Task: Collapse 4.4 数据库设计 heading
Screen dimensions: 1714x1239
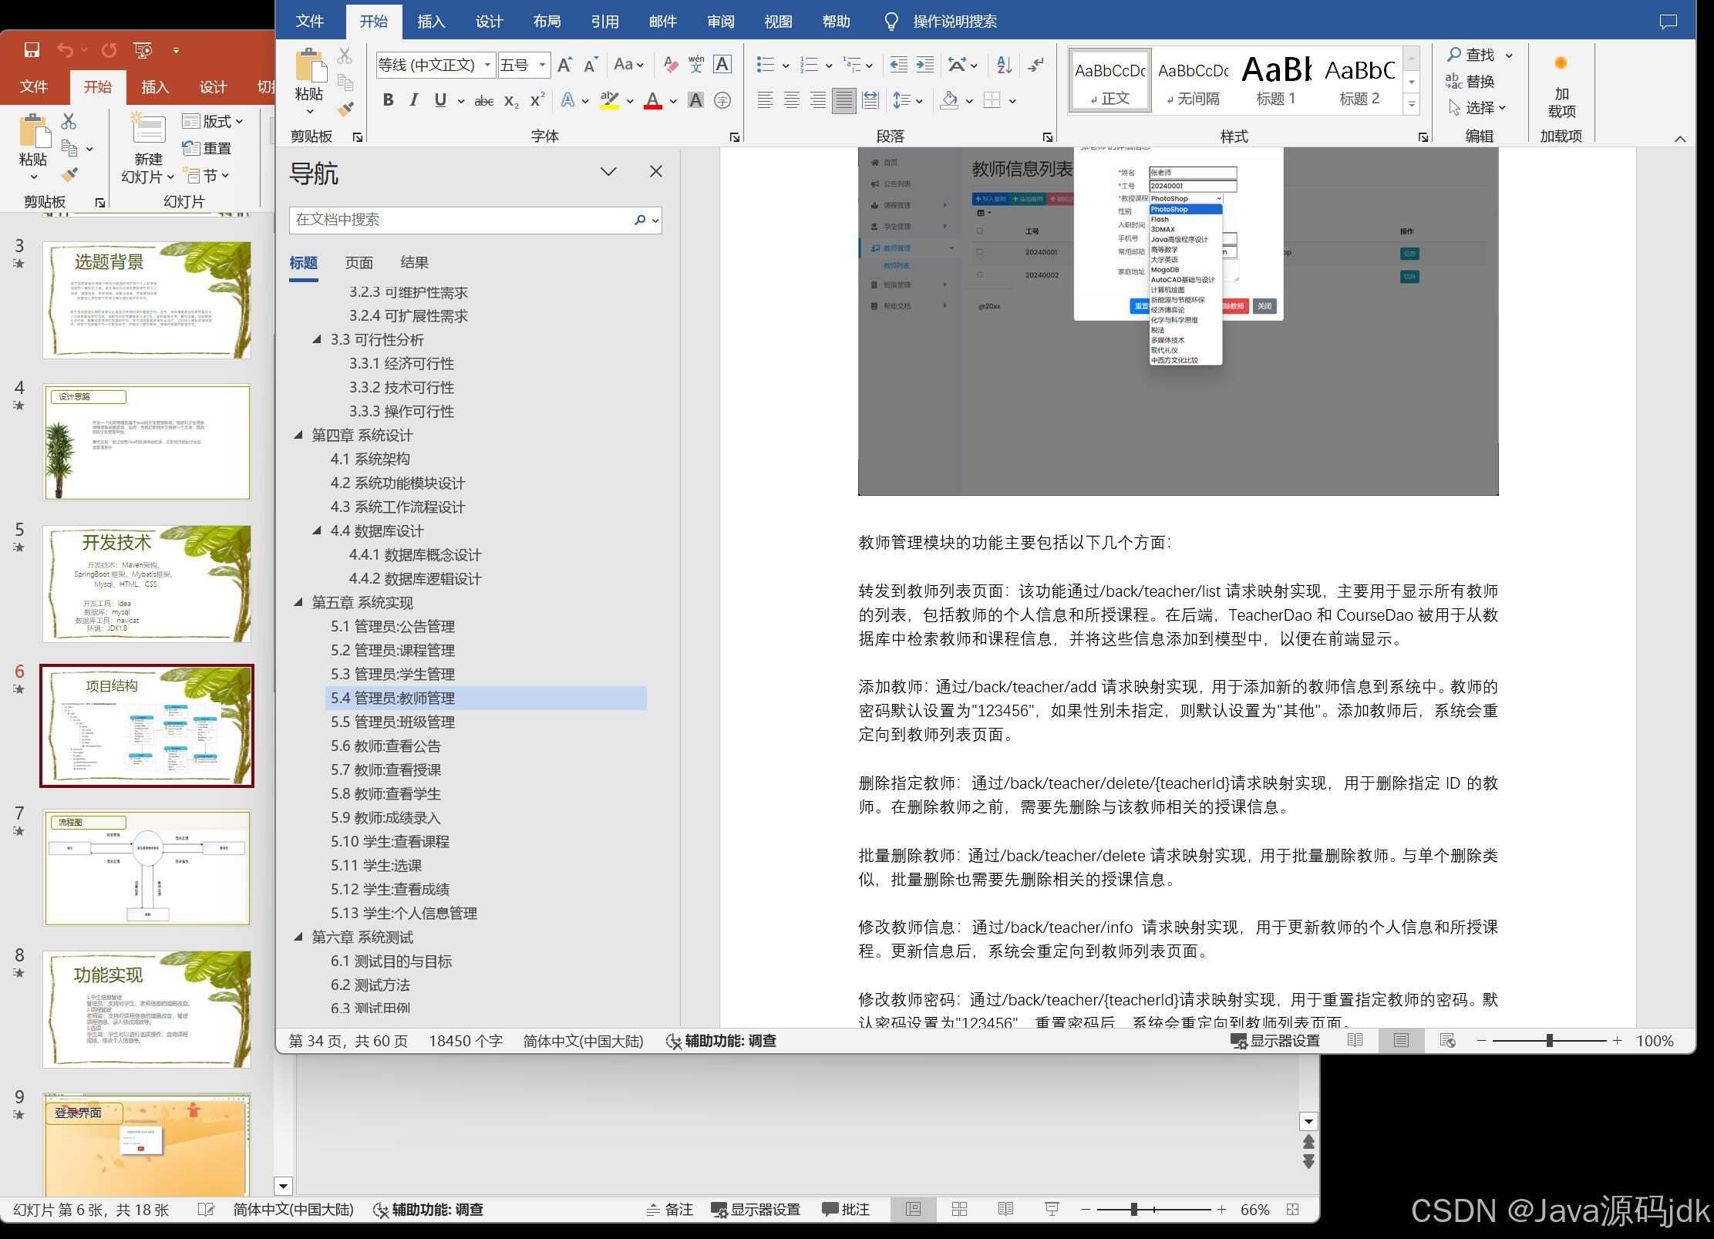Action: point(317,530)
